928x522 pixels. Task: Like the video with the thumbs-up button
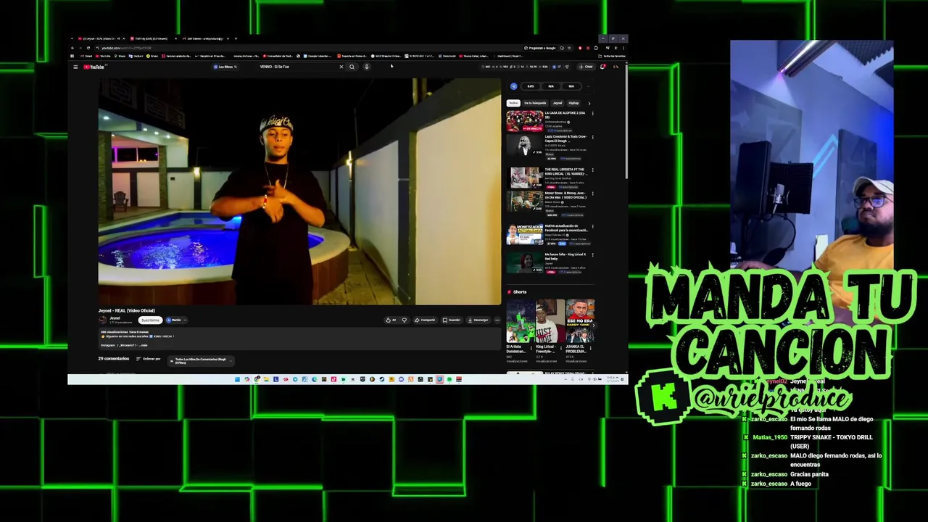click(x=391, y=320)
